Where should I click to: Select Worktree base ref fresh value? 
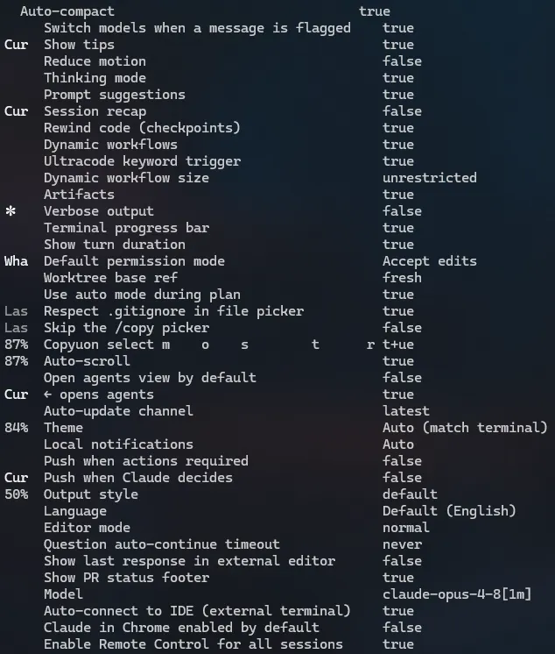402,278
